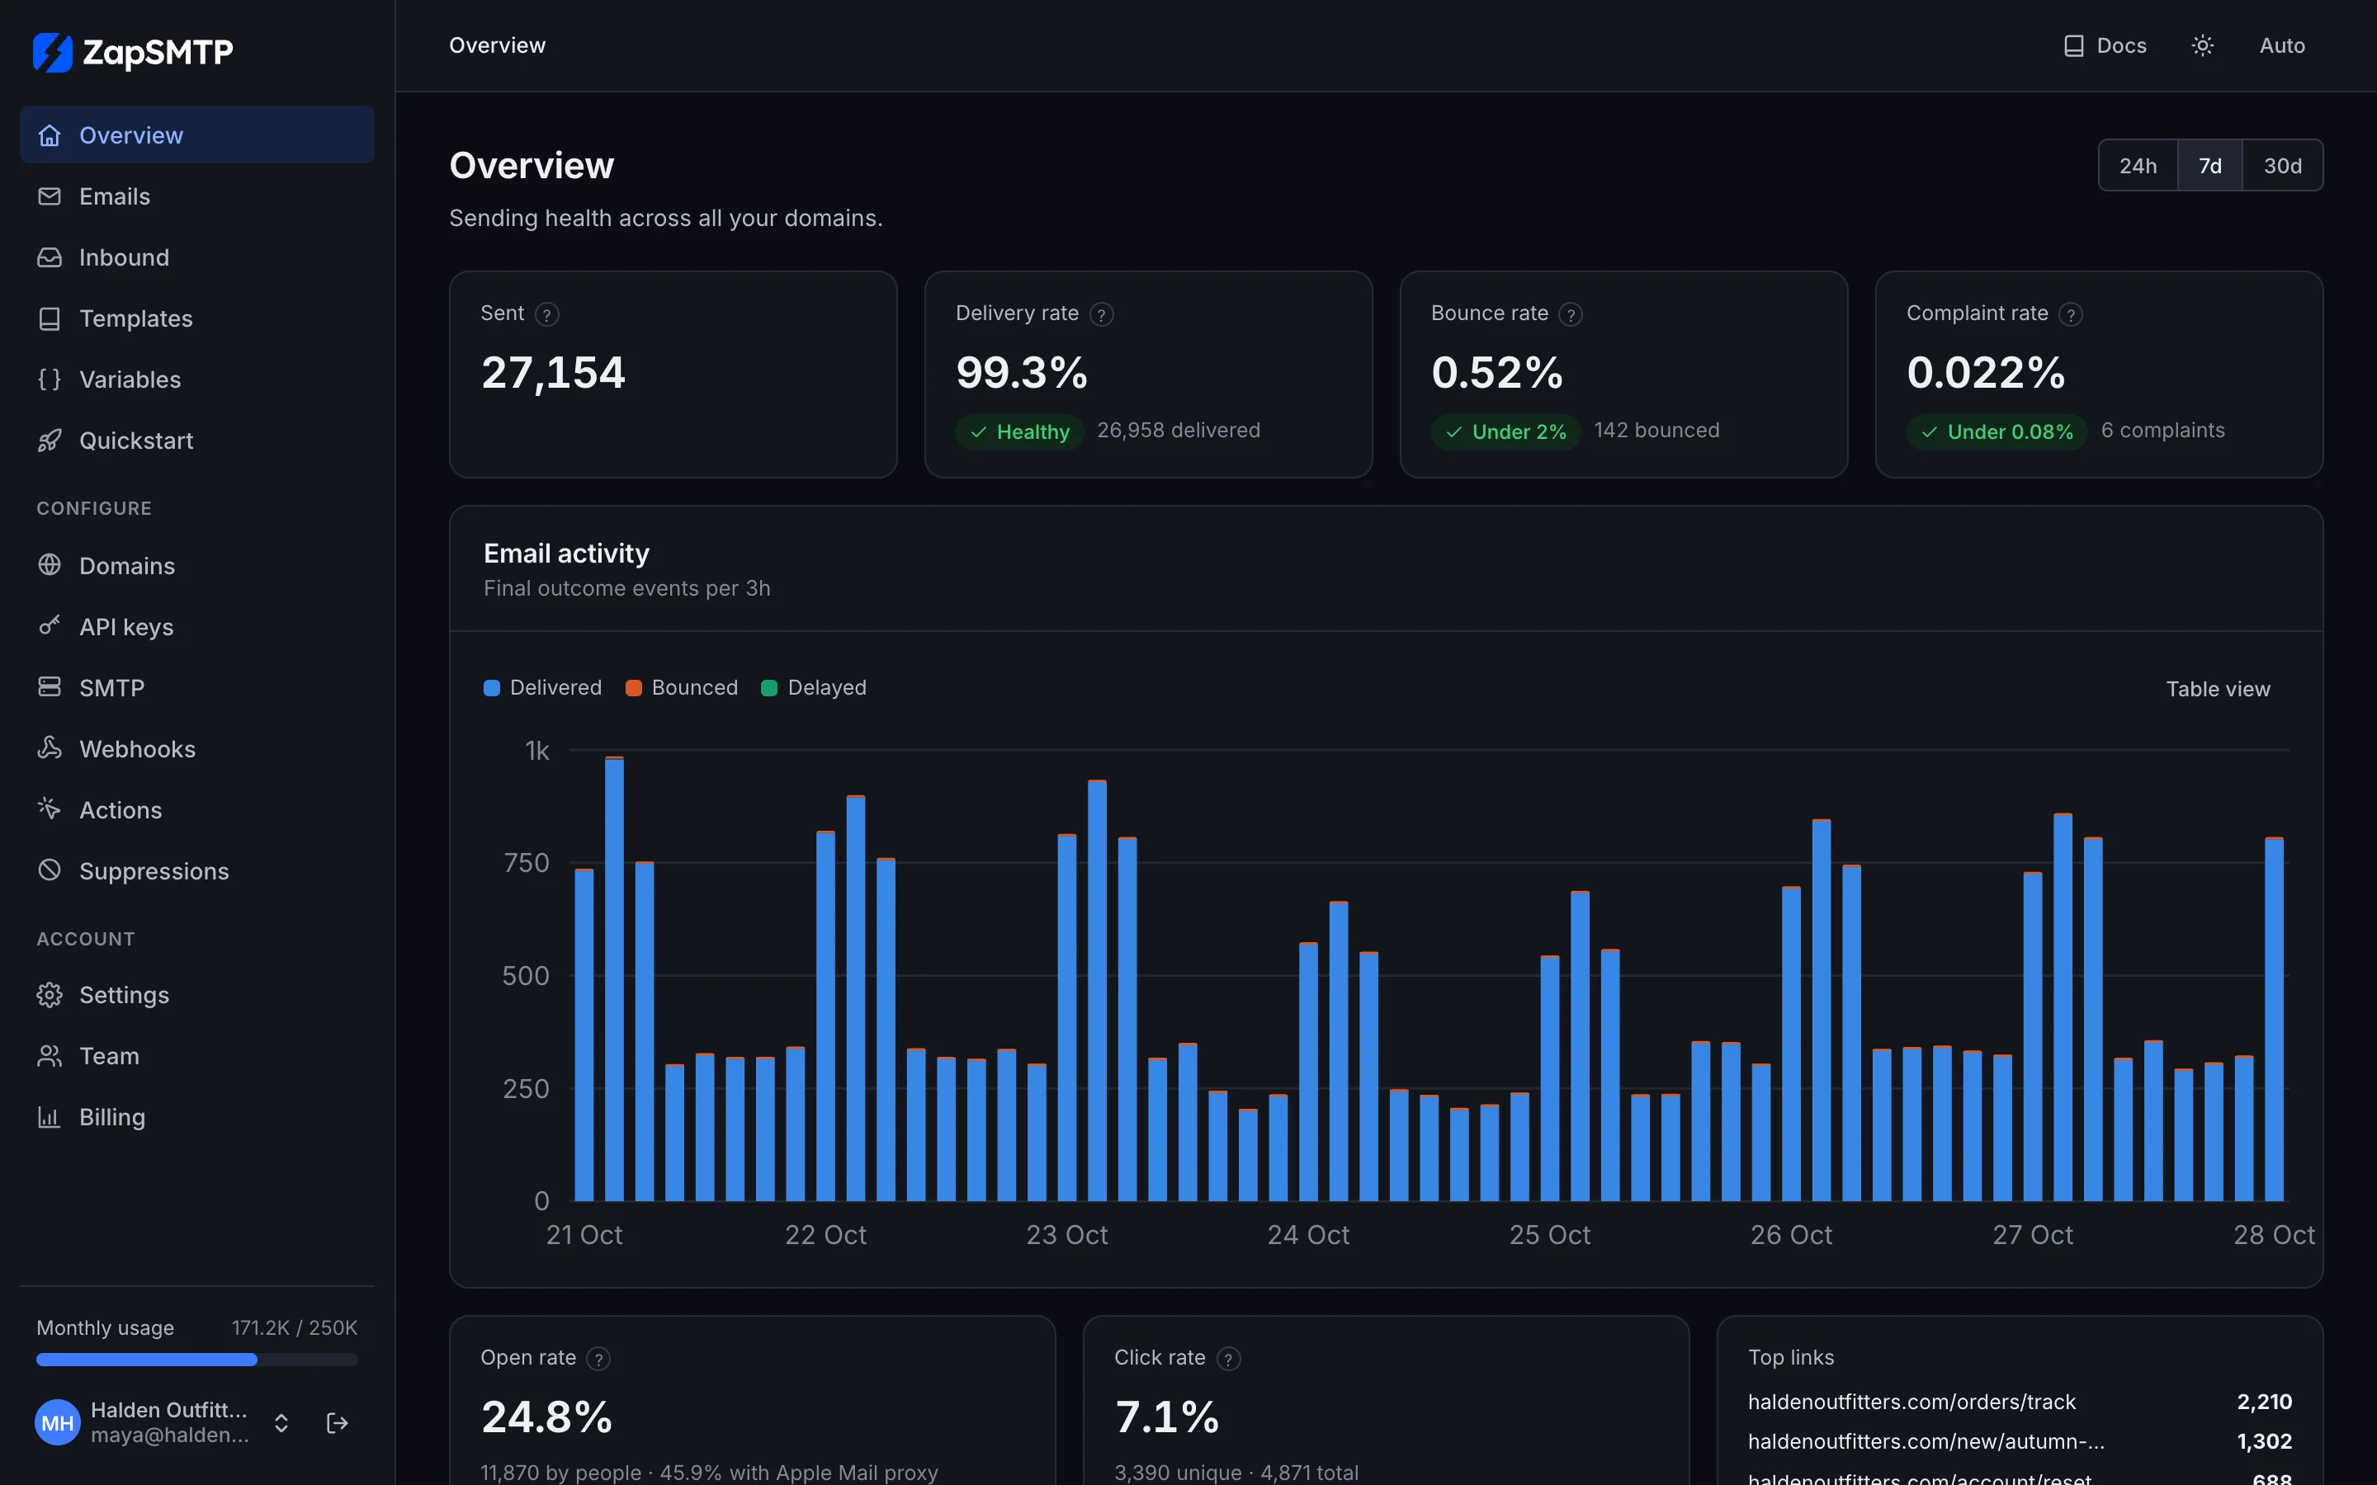This screenshot has width=2377, height=1485.
Task: Click the Settings gear icon
Action: [50, 995]
